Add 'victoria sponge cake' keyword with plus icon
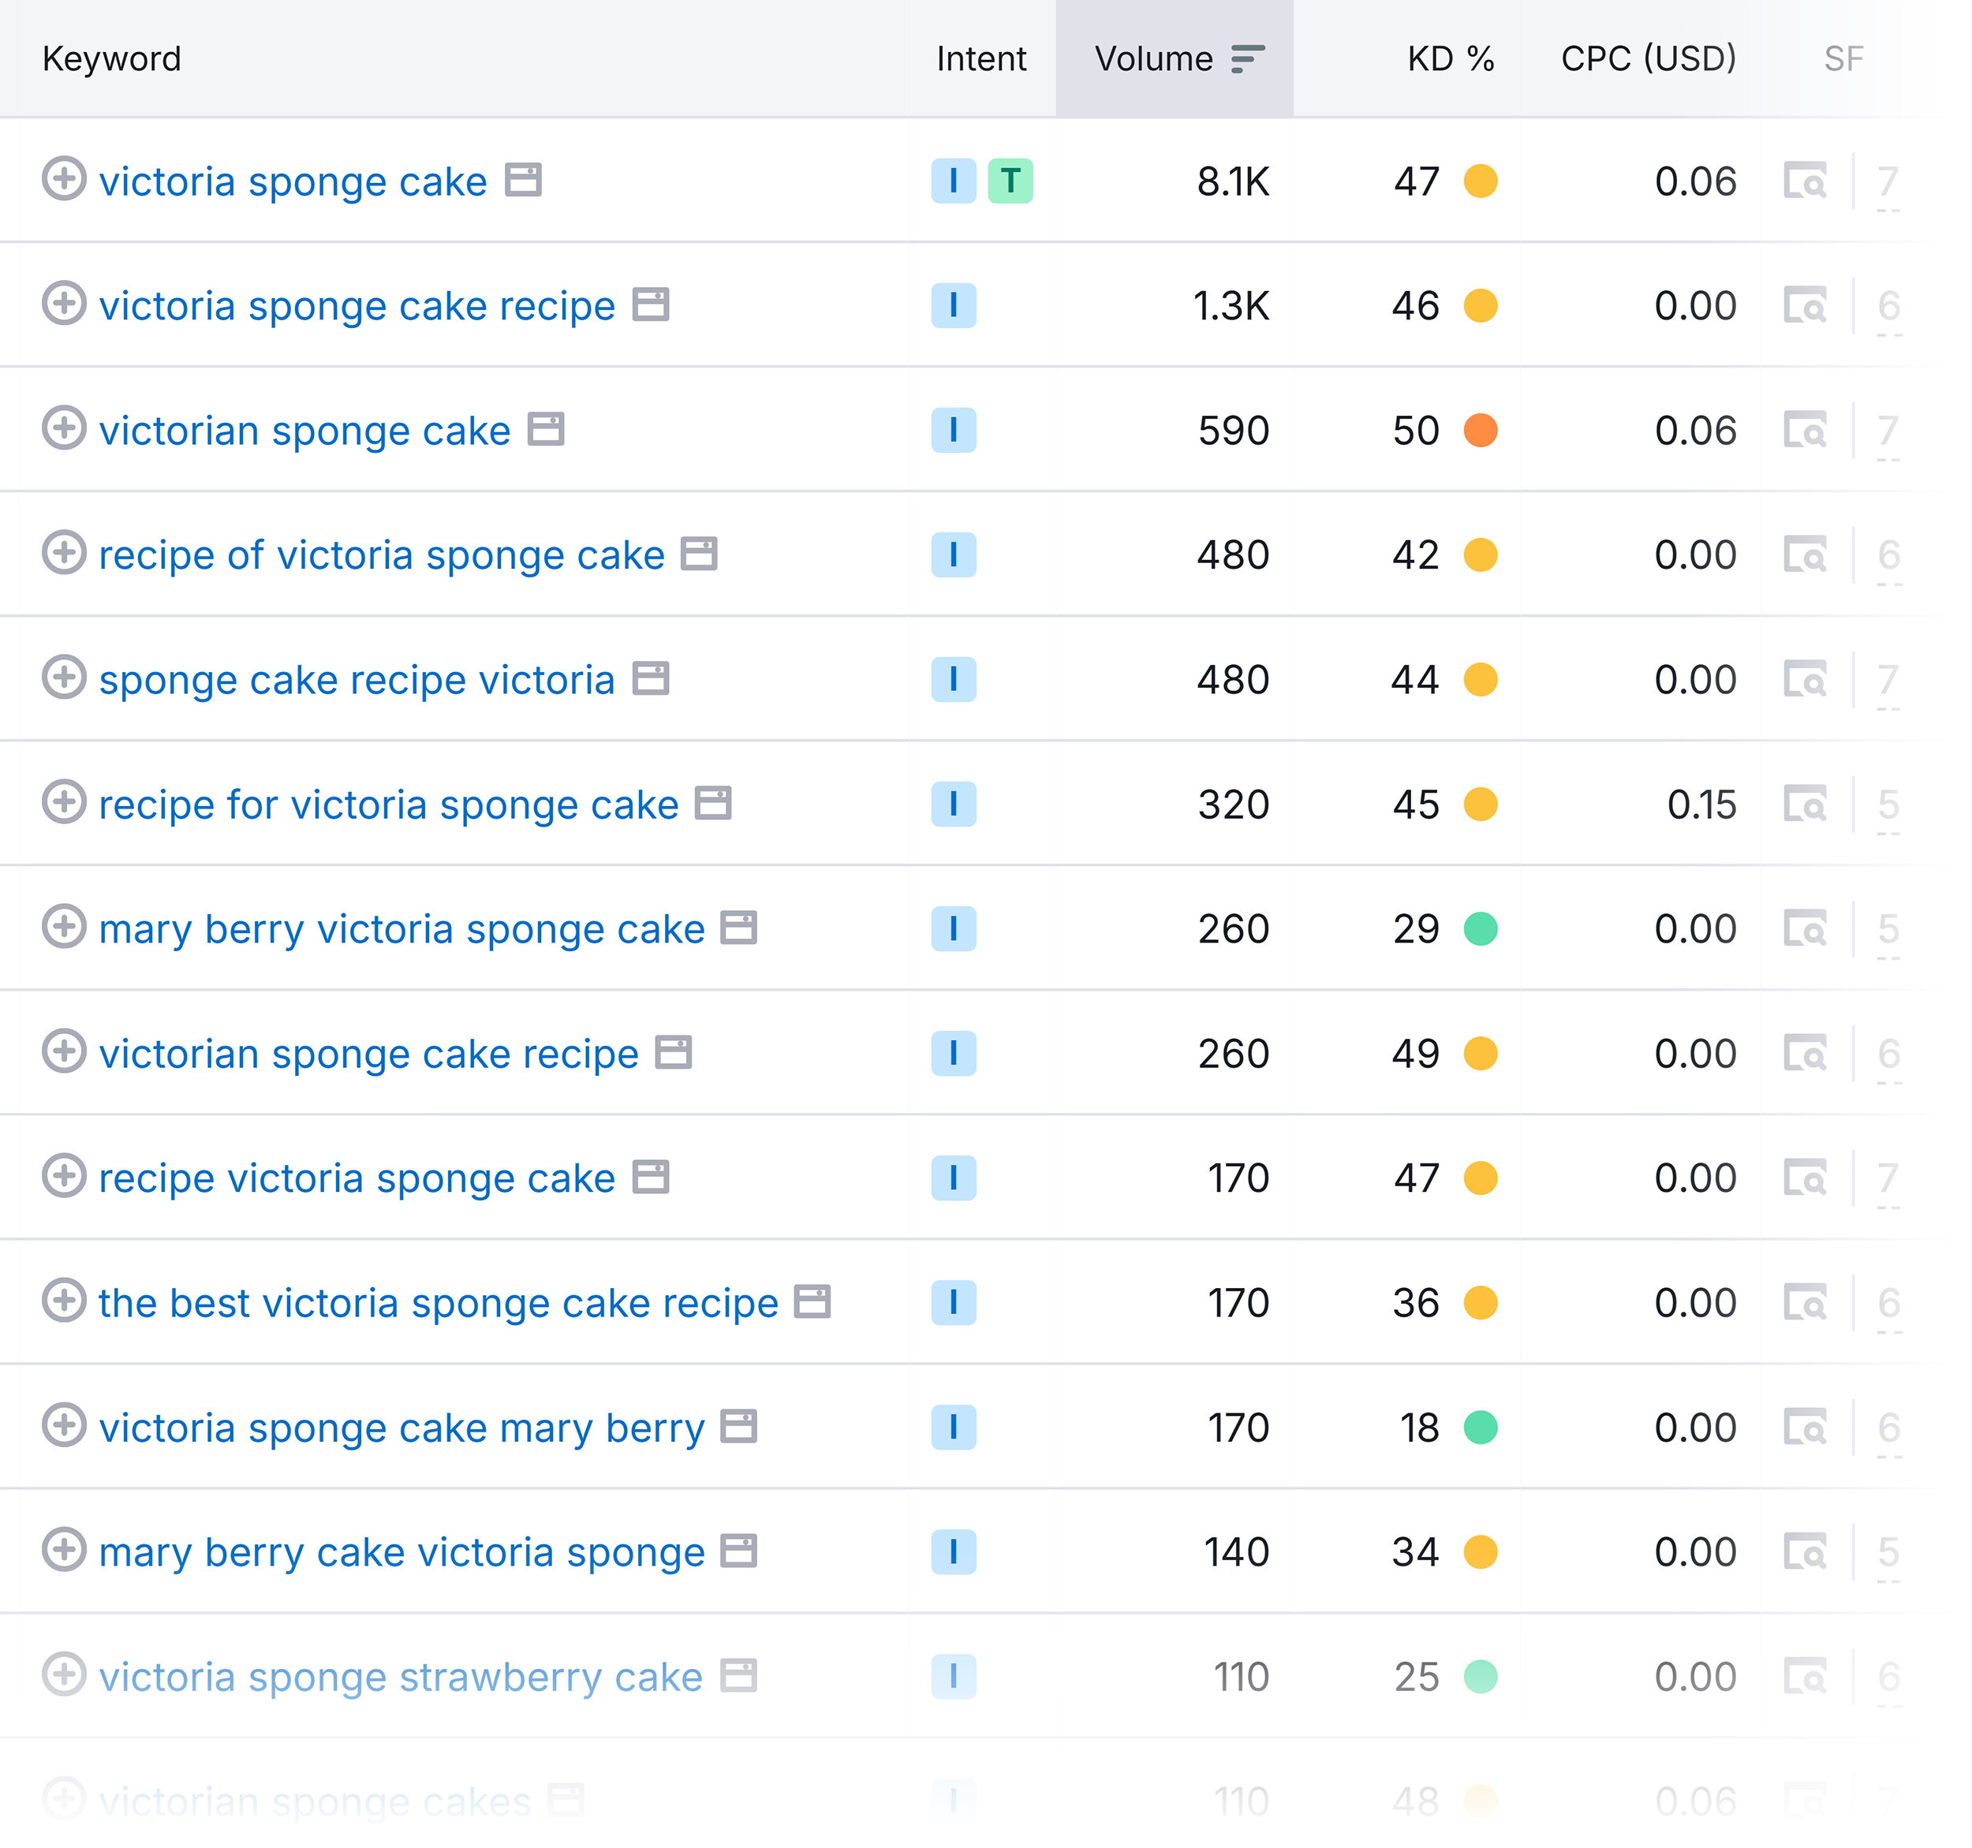The image size is (1972, 1848). (65, 180)
